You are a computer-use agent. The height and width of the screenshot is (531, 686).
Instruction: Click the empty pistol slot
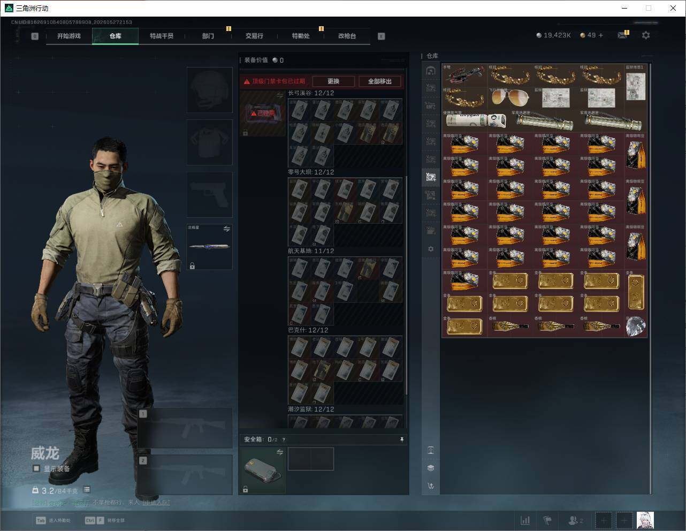coord(209,194)
